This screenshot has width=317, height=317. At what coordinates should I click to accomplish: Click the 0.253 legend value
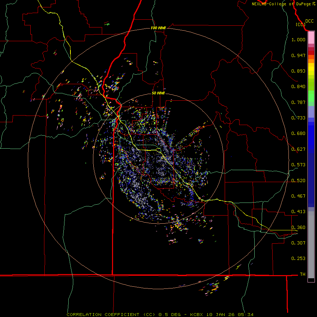[298, 259]
